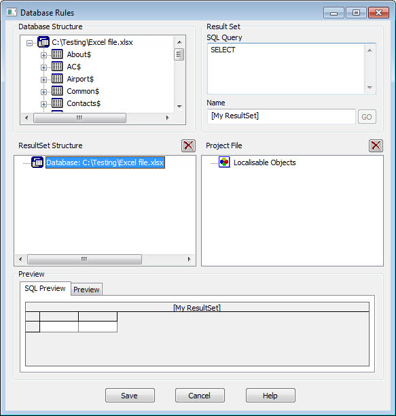Click the Airport$ table icon
396x416 pixels.
point(57,79)
